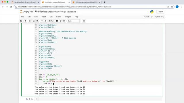Paste cells below icon
184x103 pixels.
tap(37, 21)
